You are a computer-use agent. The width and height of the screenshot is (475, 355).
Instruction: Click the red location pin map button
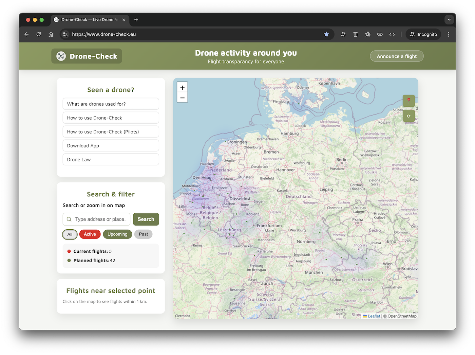408,101
